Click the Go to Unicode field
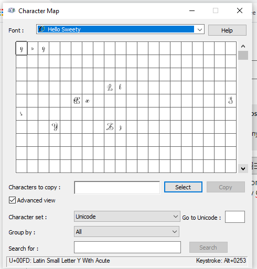Screen dimensions: 257x269 click(x=235, y=217)
